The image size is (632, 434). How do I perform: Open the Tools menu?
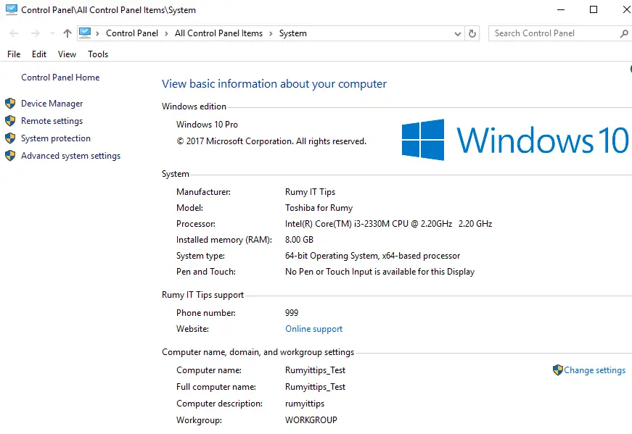tap(98, 54)
